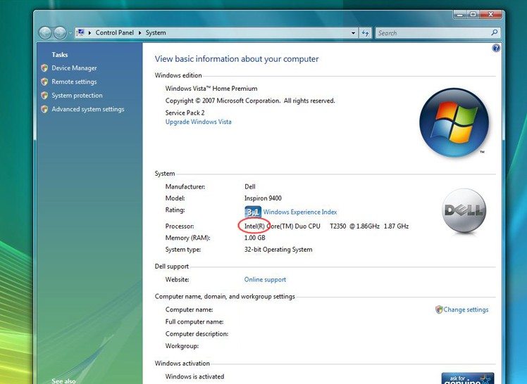Open Advanced system settings link

(88, 109)
